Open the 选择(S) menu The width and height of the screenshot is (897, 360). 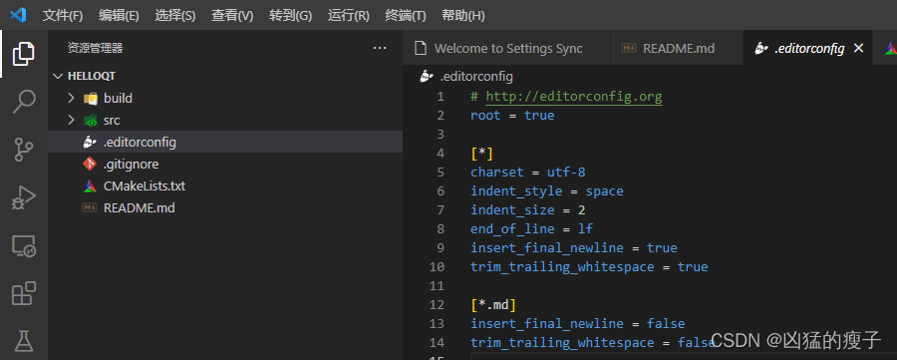(x=175, y=15)
